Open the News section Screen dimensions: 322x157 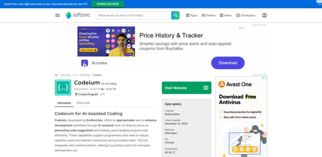coord(226,15)
